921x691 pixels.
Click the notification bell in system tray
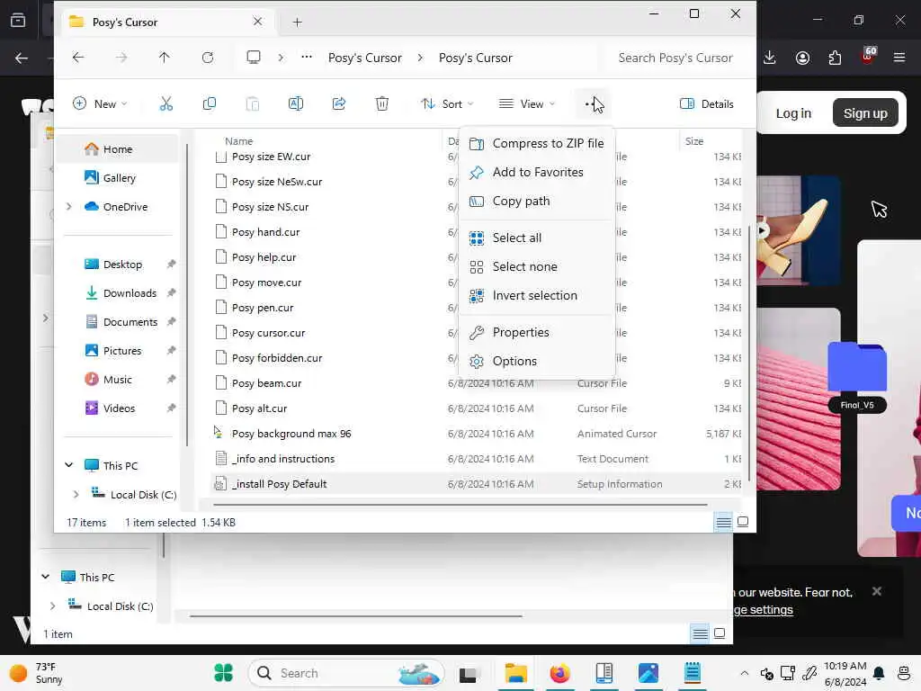(879, 673)
